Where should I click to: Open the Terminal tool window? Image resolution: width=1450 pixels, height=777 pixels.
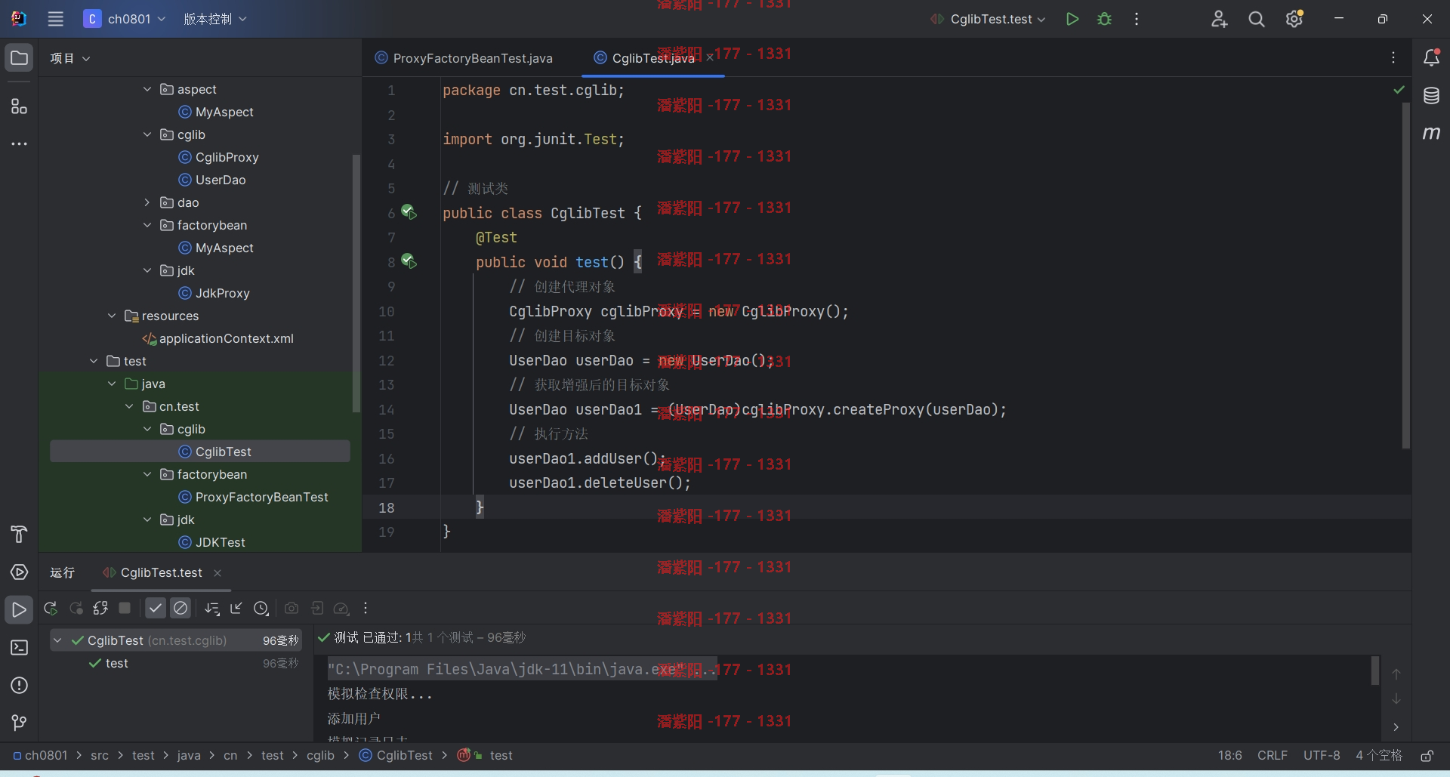pyautogui.click(x=19, y=648)
